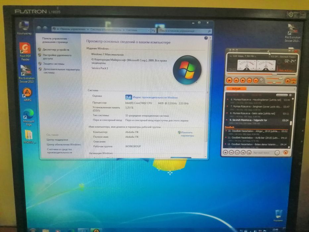Screen dimensions: 309x232
Task: Open Защита системы link
Action: click(x=54, y=64)
